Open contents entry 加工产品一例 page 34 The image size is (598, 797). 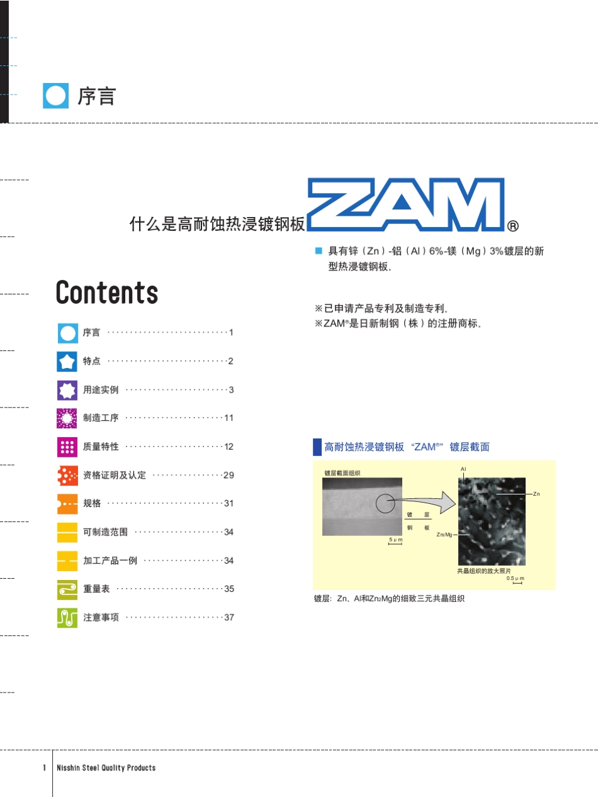point(158,560)
